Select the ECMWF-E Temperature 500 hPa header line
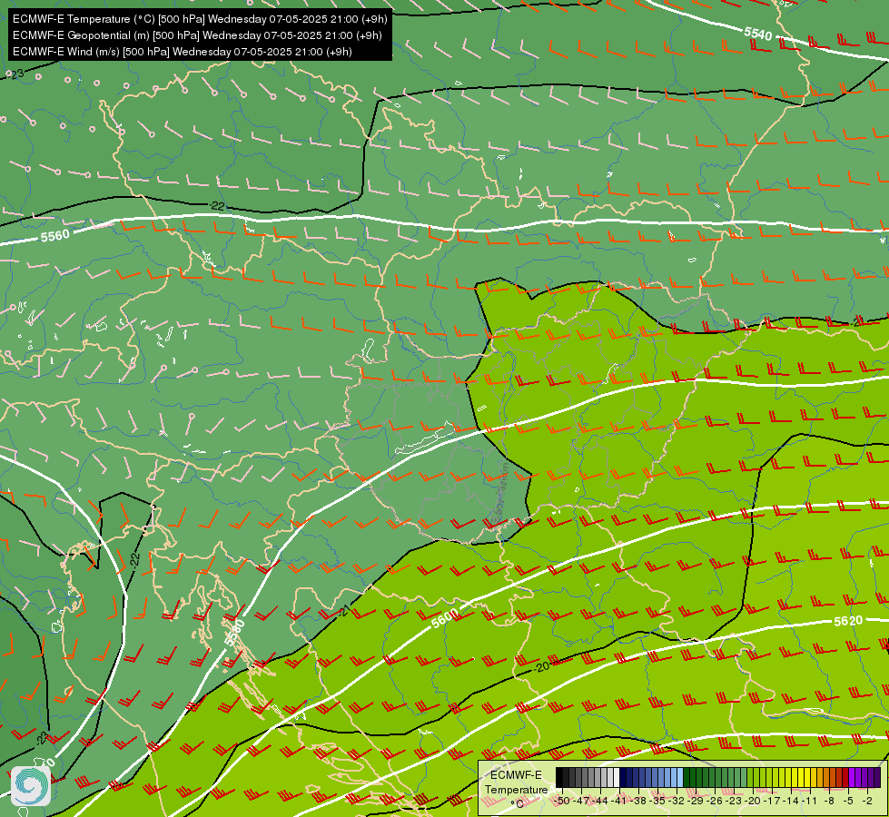This screenshot has height=817, width=889. (200, 19)
